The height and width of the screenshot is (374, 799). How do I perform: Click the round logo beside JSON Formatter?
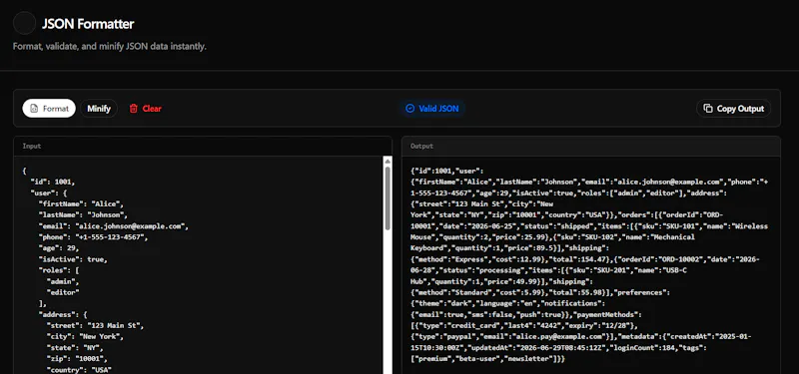(x=24, y=23)
